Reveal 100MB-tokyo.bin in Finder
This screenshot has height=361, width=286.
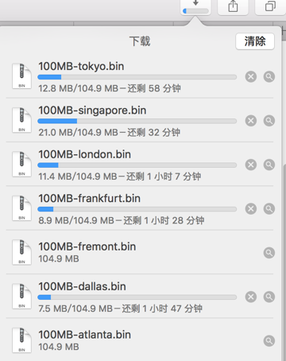(x=269, y=77)
